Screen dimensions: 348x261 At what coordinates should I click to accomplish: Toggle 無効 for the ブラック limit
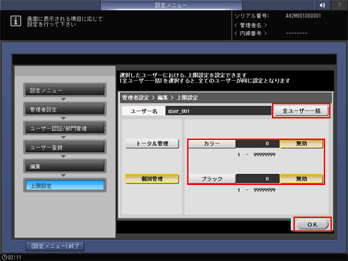pos(302,179)
